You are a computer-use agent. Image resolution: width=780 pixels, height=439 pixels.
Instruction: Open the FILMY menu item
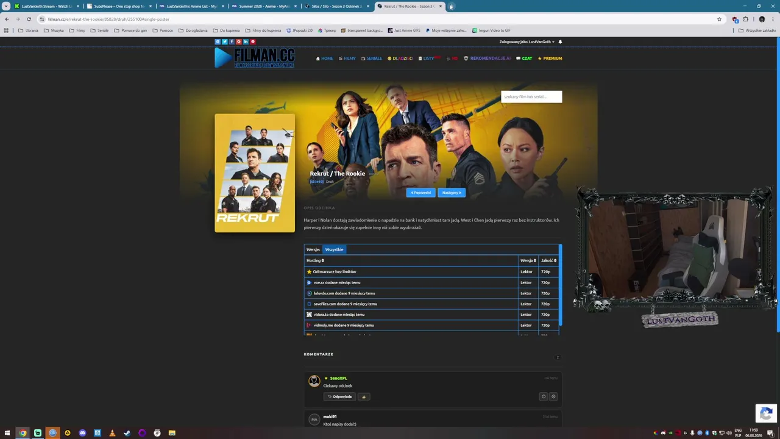tap(347, 59)
